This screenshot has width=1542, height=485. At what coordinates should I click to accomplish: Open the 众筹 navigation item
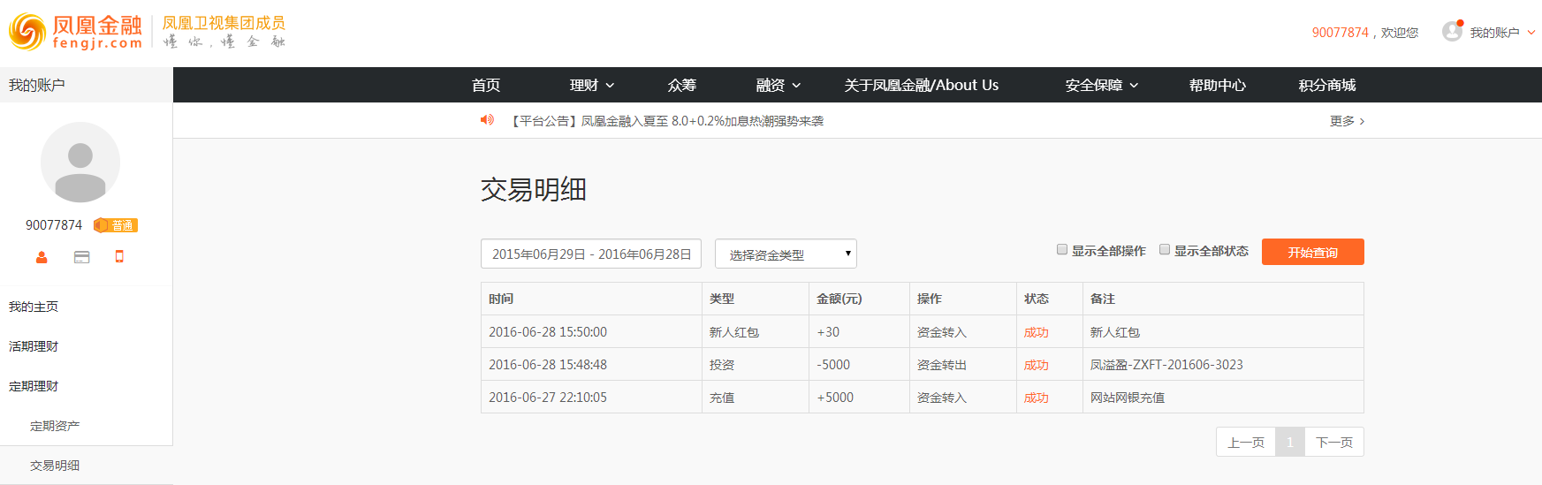[x=682, y=85]
